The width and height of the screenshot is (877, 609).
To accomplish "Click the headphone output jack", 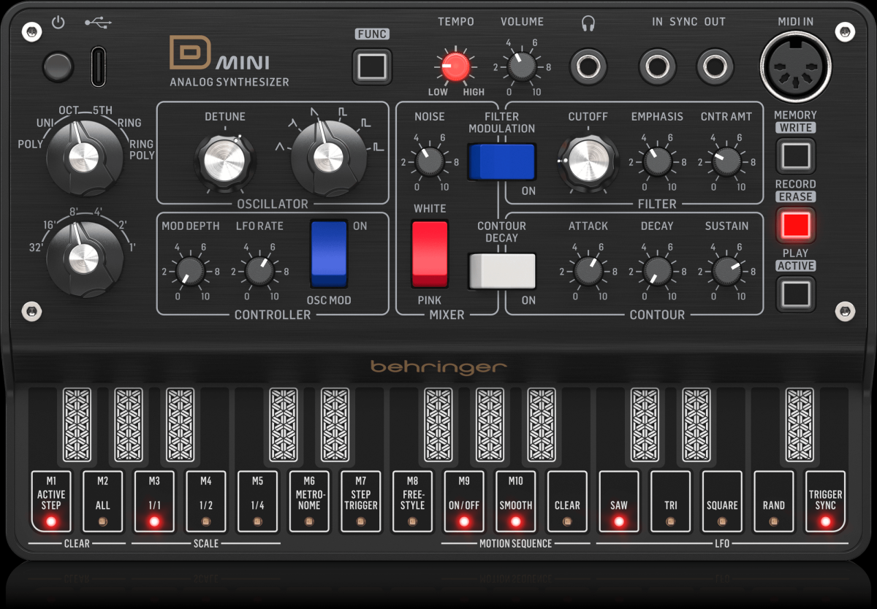I will pos(588,67).
